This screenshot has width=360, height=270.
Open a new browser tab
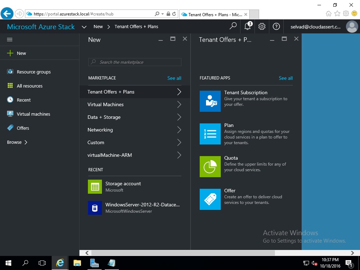pyautogui.click(x=254, y=14)
